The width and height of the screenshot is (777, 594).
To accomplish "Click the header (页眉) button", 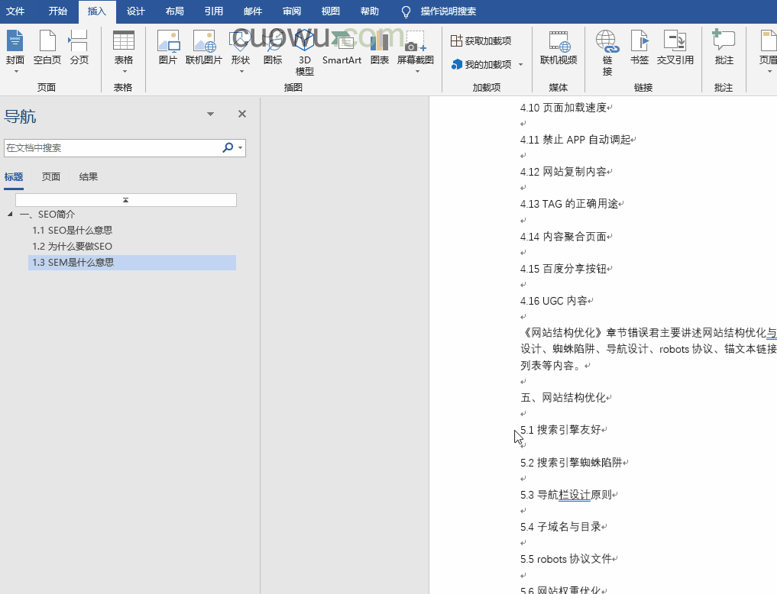I will pyautogui.click(x=768, y=51).
